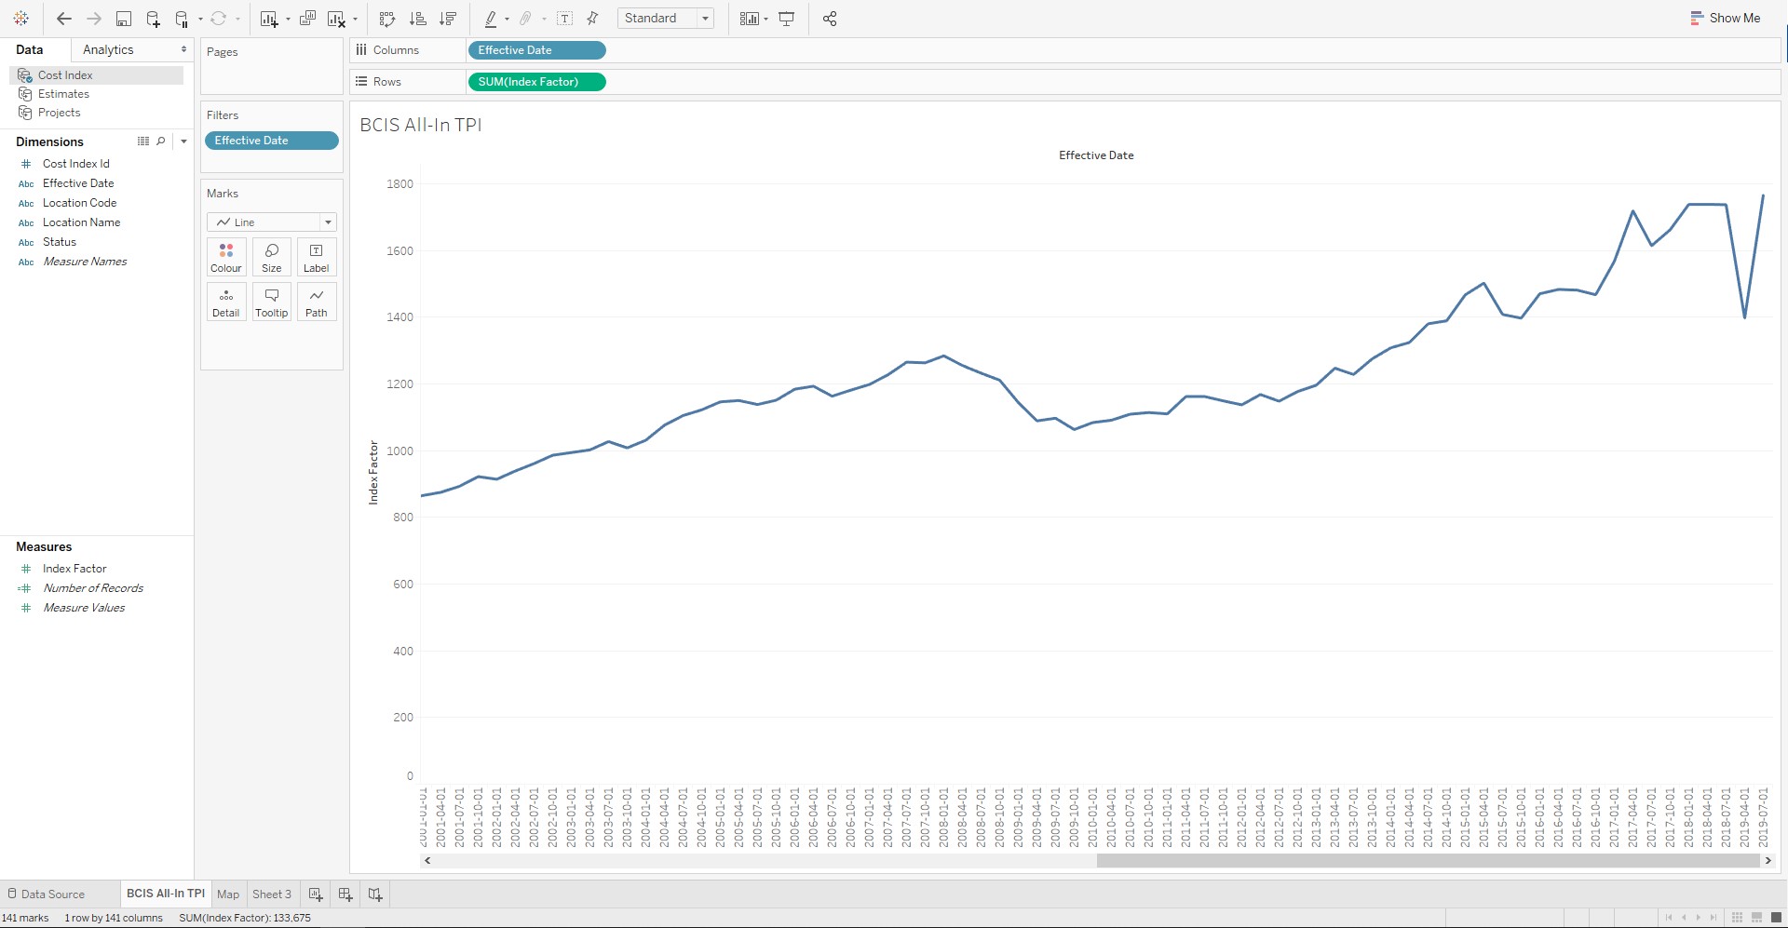Click the Clear Sheet icon
Image resolution: width=1788 pixels, height=928 pixels.
click(x=336, y=19)
